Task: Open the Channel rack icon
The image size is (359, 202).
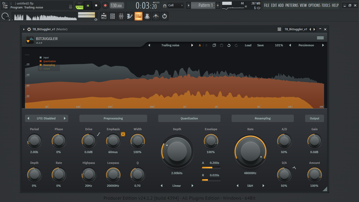Action: click(x=112, y=16)
